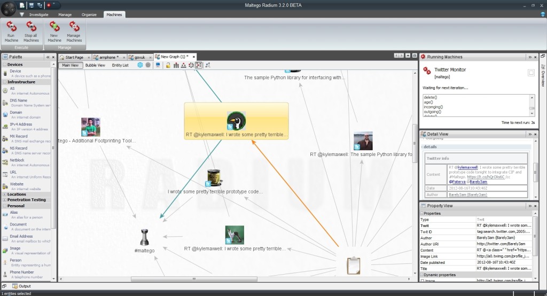Switch to Bubble View mode
This screenshot has width=547, height=296.
pos(95,65)
